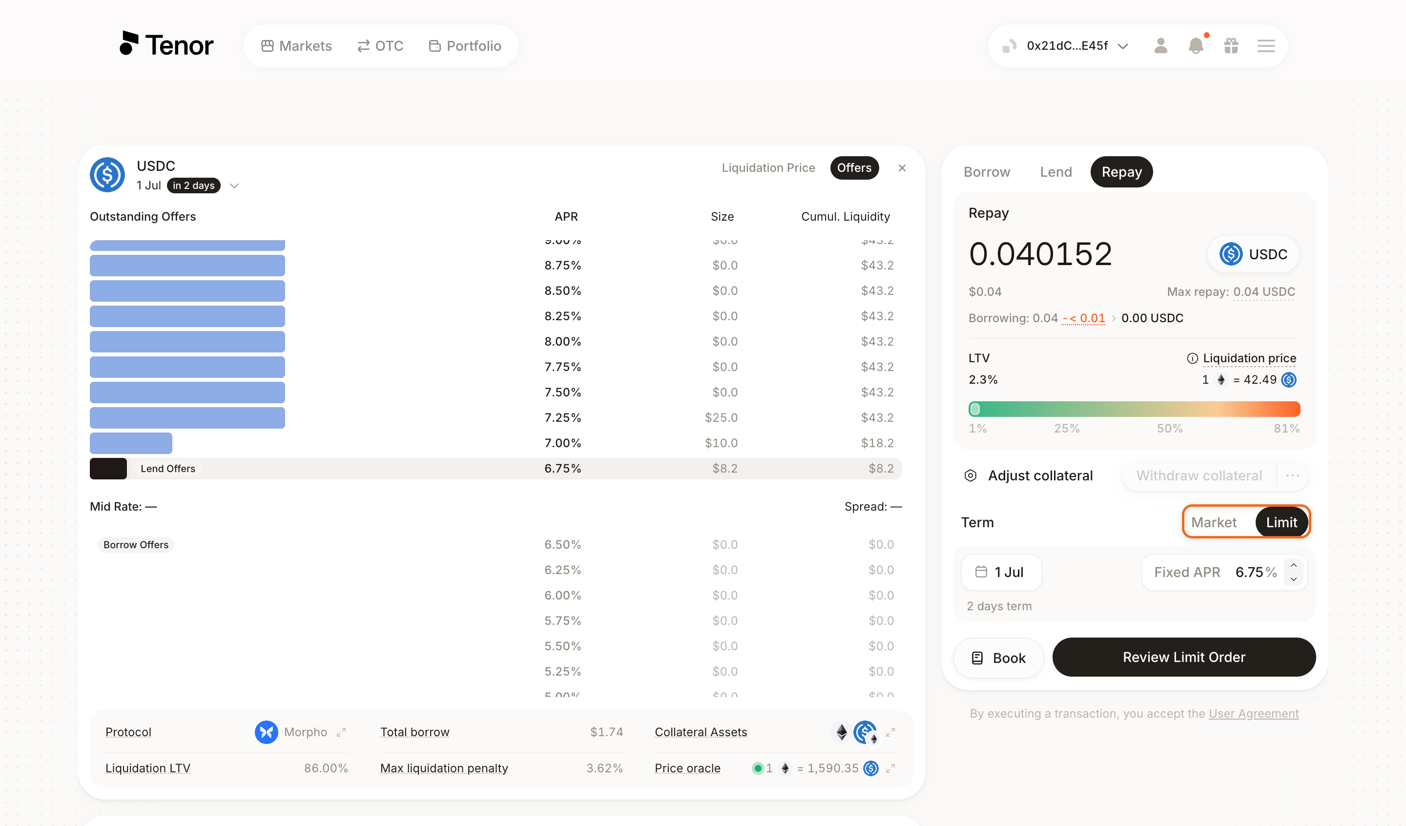Open the USDC token selector

[x=1253, y=254]
